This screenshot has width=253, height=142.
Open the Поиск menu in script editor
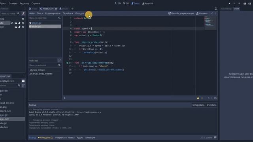(40, 13)
